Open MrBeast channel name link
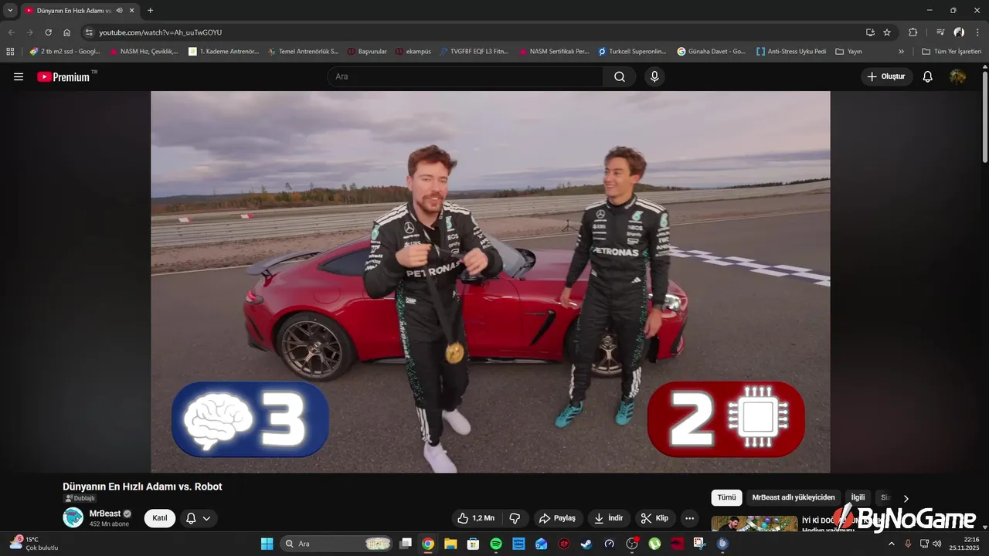 click(105, 514)
